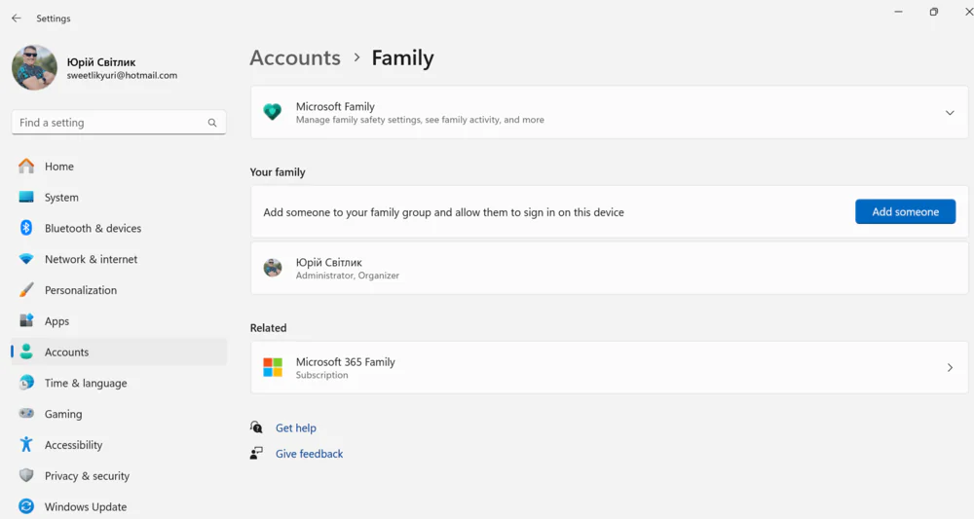Open Privacy & security label
974x519 pixels.
pyautogui.click(x=87, y=476)
